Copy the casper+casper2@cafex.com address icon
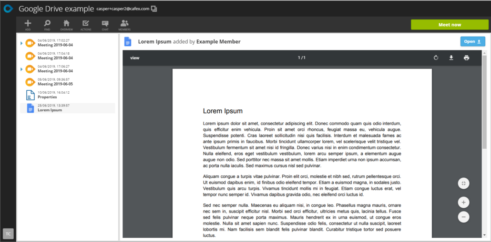The image size is (491, 242). [154, 9]
